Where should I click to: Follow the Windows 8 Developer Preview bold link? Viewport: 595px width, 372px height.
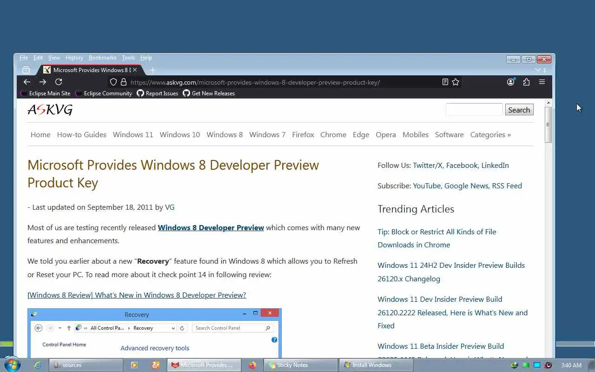[211, 227]
